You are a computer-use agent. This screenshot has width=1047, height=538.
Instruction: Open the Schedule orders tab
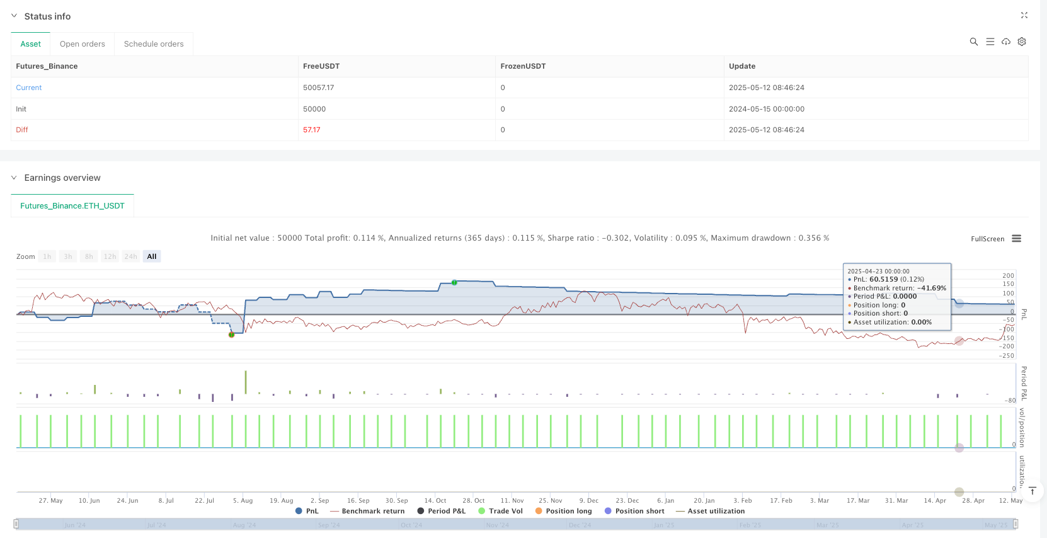(154, 44)
